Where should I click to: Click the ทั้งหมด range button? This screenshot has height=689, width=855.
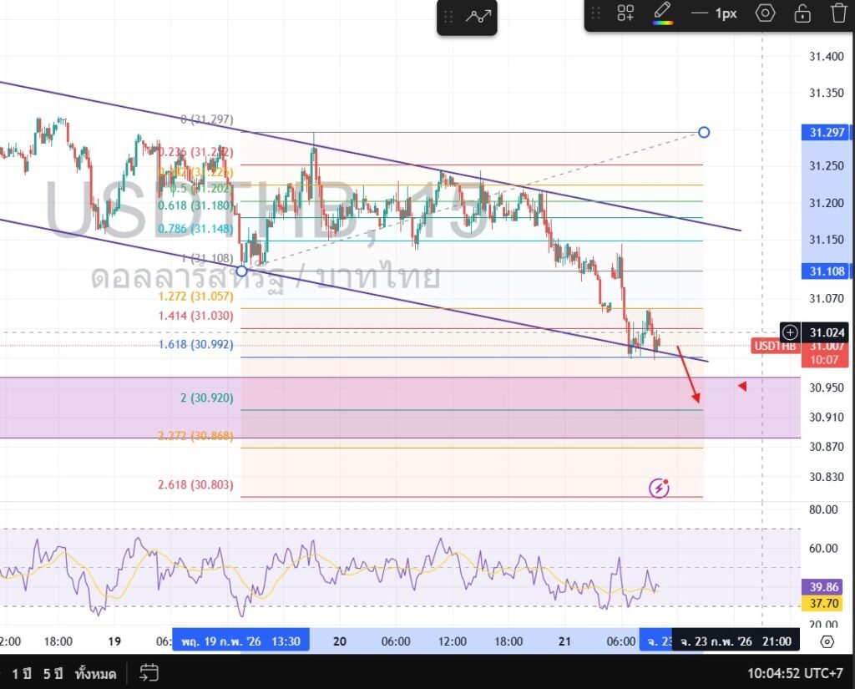(95, 672)
